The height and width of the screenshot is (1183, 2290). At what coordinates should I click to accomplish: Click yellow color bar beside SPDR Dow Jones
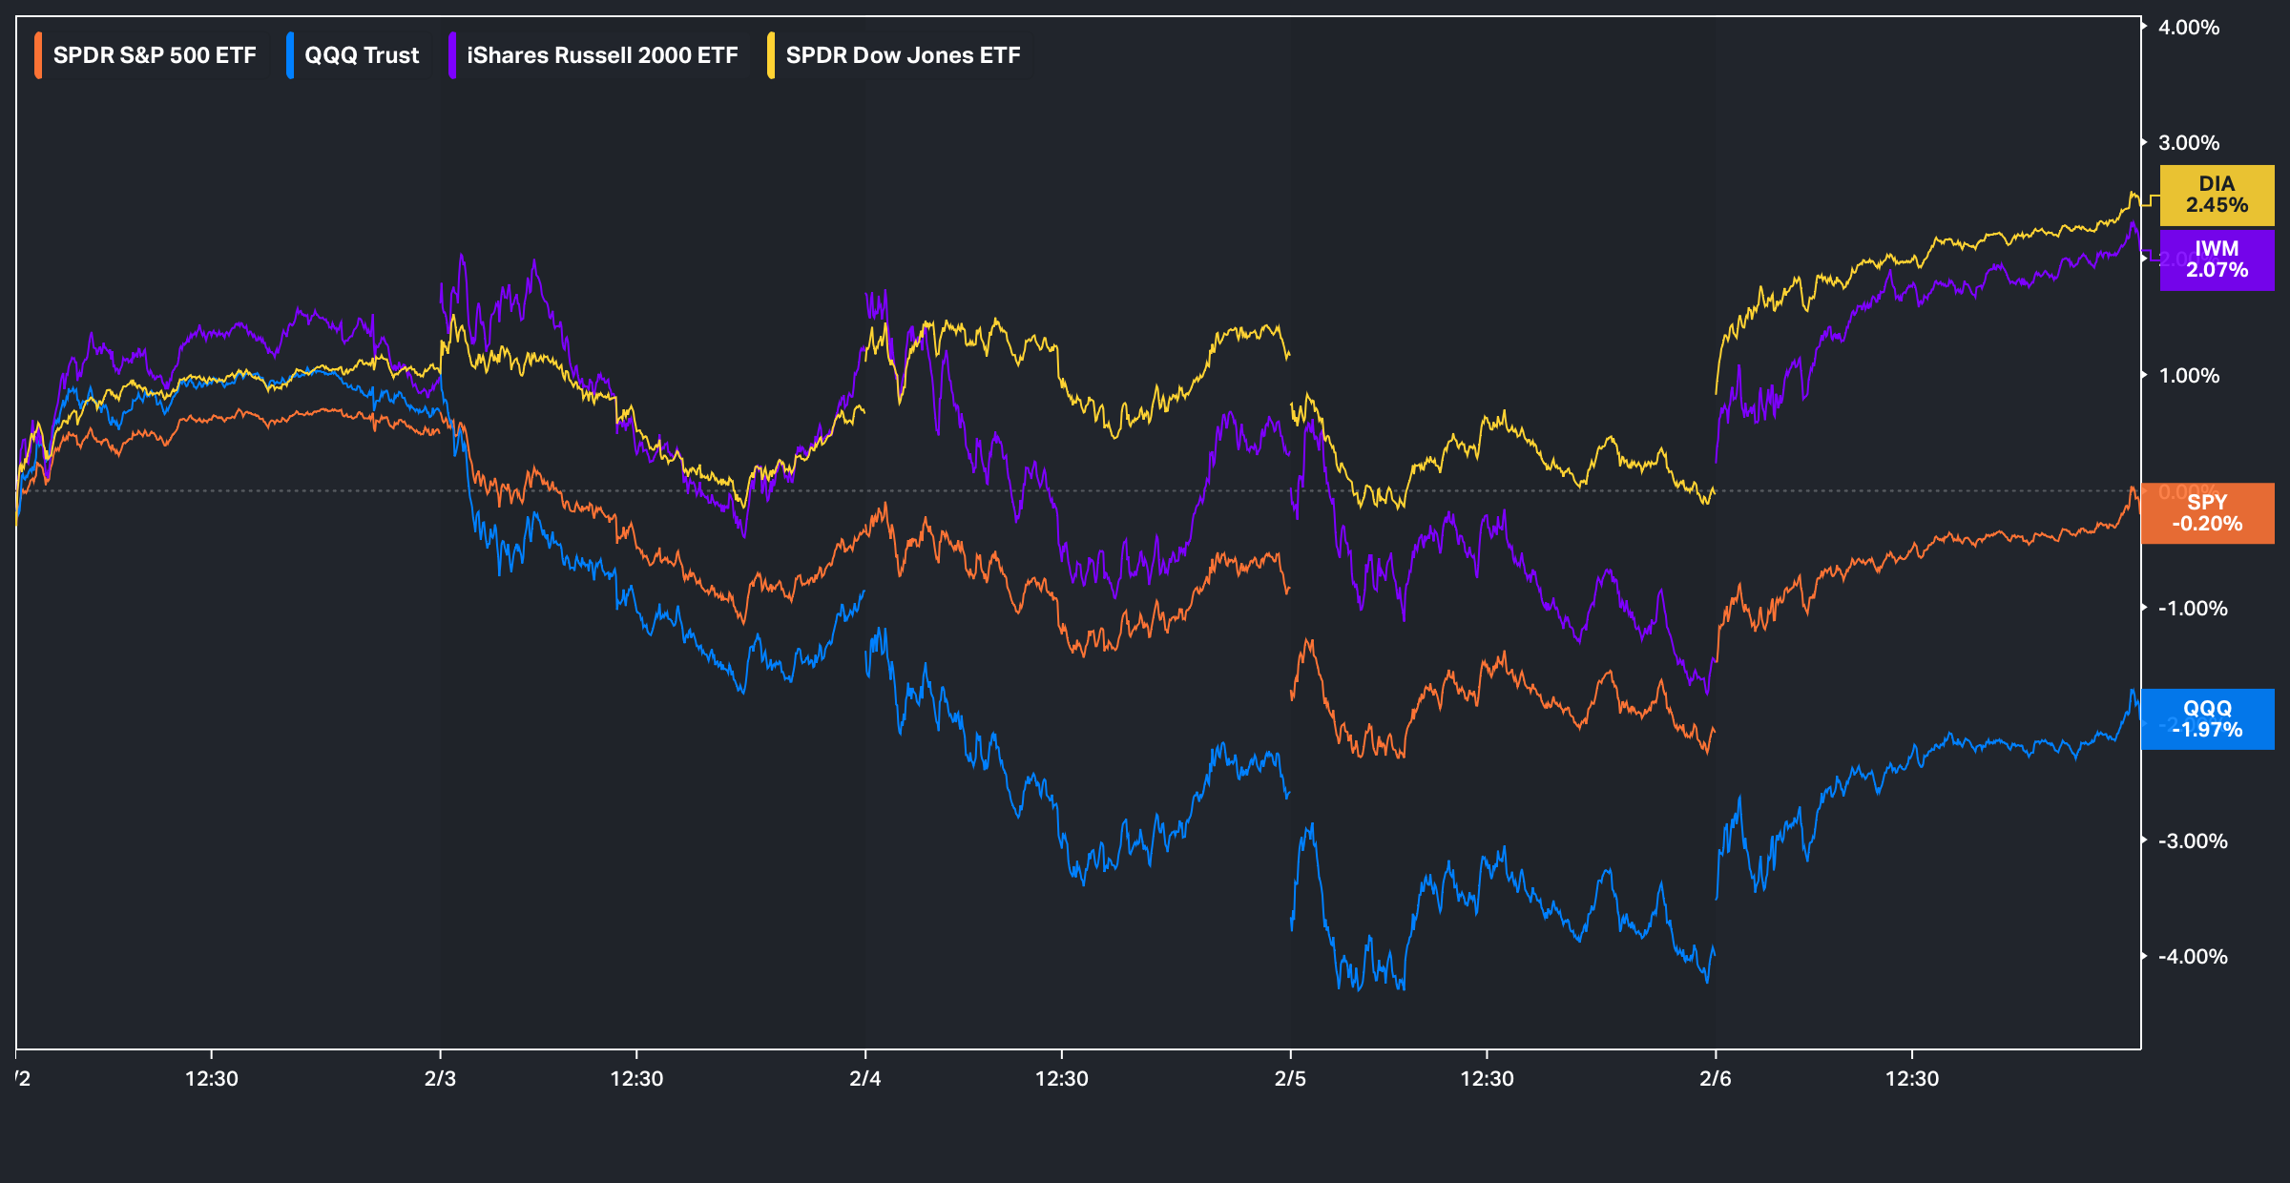click(x=771, y=55)
